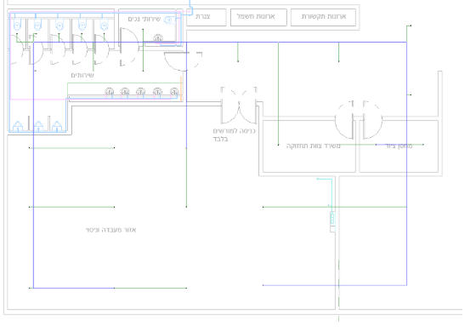Click the כניסה למורשים בלבד text label

[x=234, y=135]
